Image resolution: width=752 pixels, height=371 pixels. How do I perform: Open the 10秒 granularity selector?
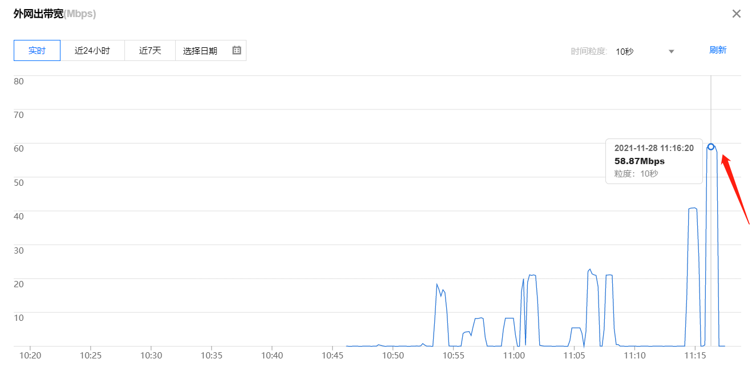coord(625,51)
